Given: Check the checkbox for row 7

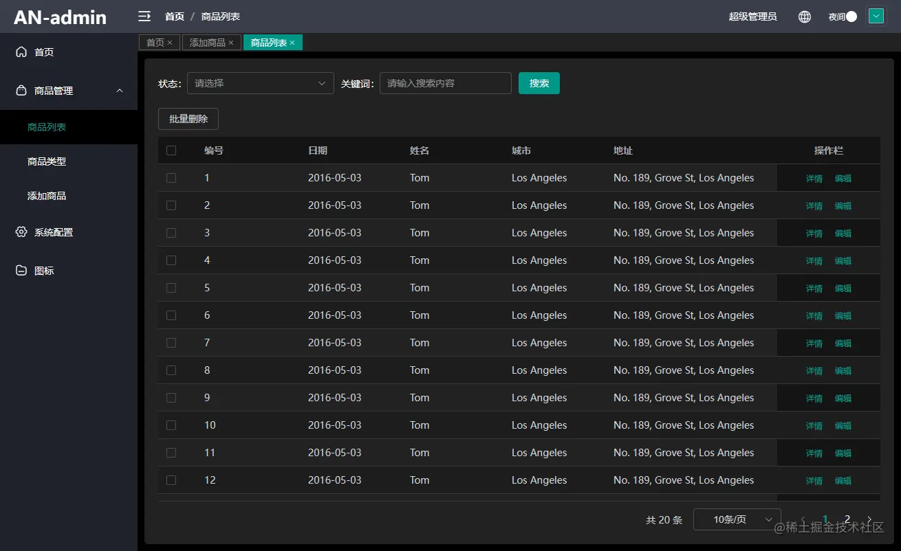Looking at the screenshot, I should 171,343.
